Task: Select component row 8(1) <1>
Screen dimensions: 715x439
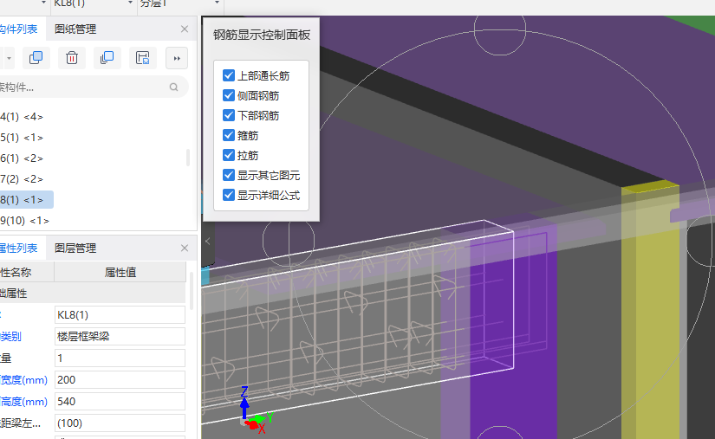Action: pos(27,199)
